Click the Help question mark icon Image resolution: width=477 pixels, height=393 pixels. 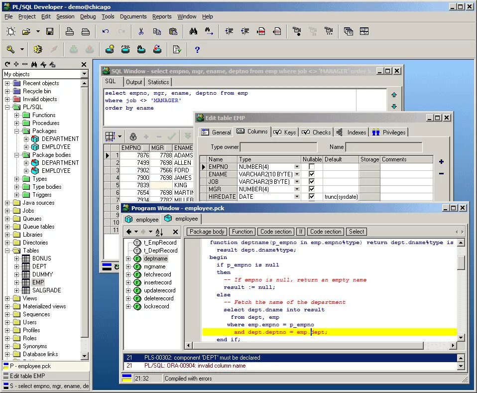pyautogui.click(x=197, y=49)
